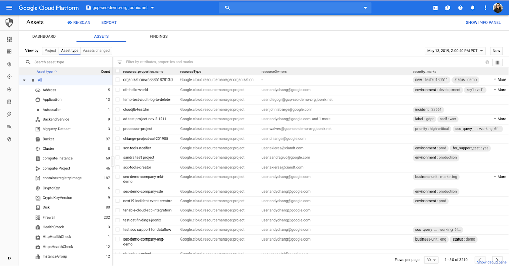Select the Bucket asset type icon
This screenshot has width=509, height=266.
[38, 139]
